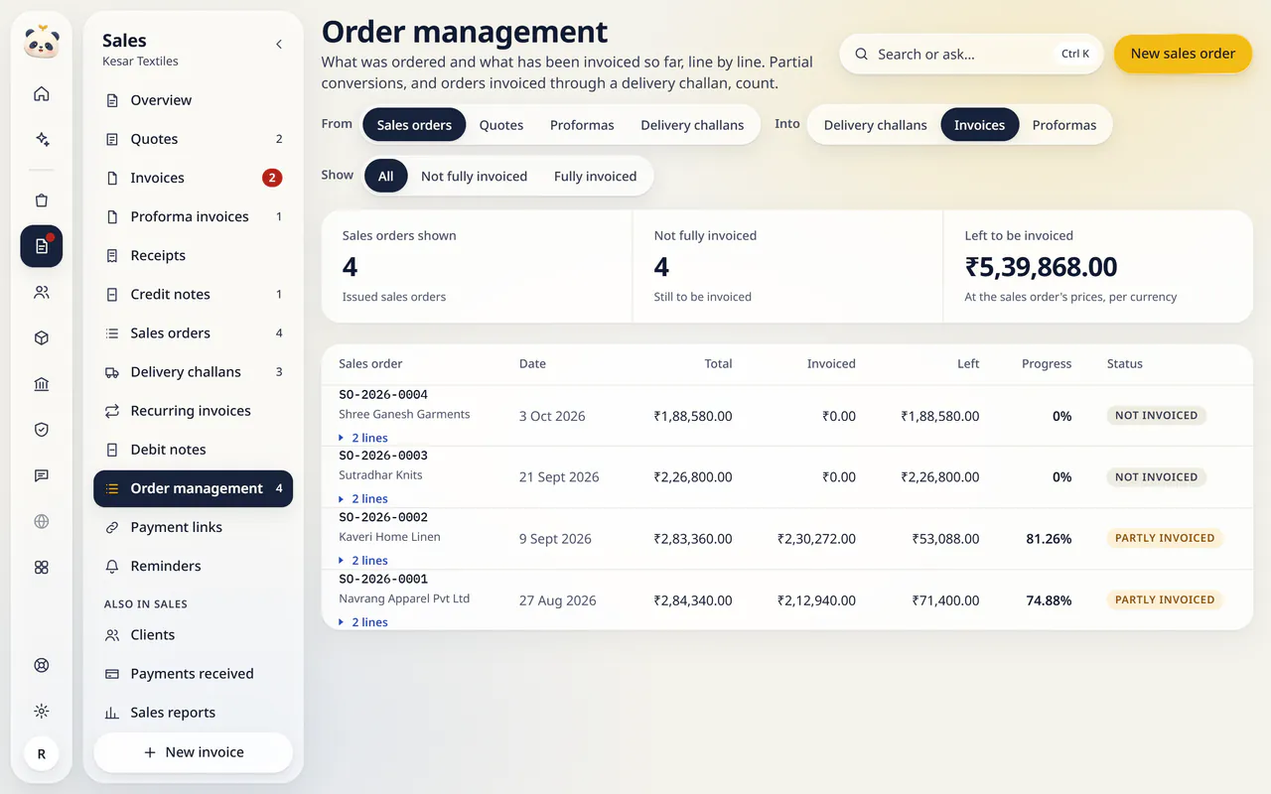Open Overview in the Sales sidebar

pyautogui.click(x=194, y=100)
